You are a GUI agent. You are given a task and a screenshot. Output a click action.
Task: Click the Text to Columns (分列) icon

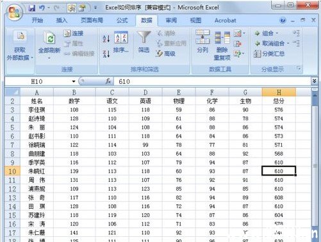pos(202,36)
